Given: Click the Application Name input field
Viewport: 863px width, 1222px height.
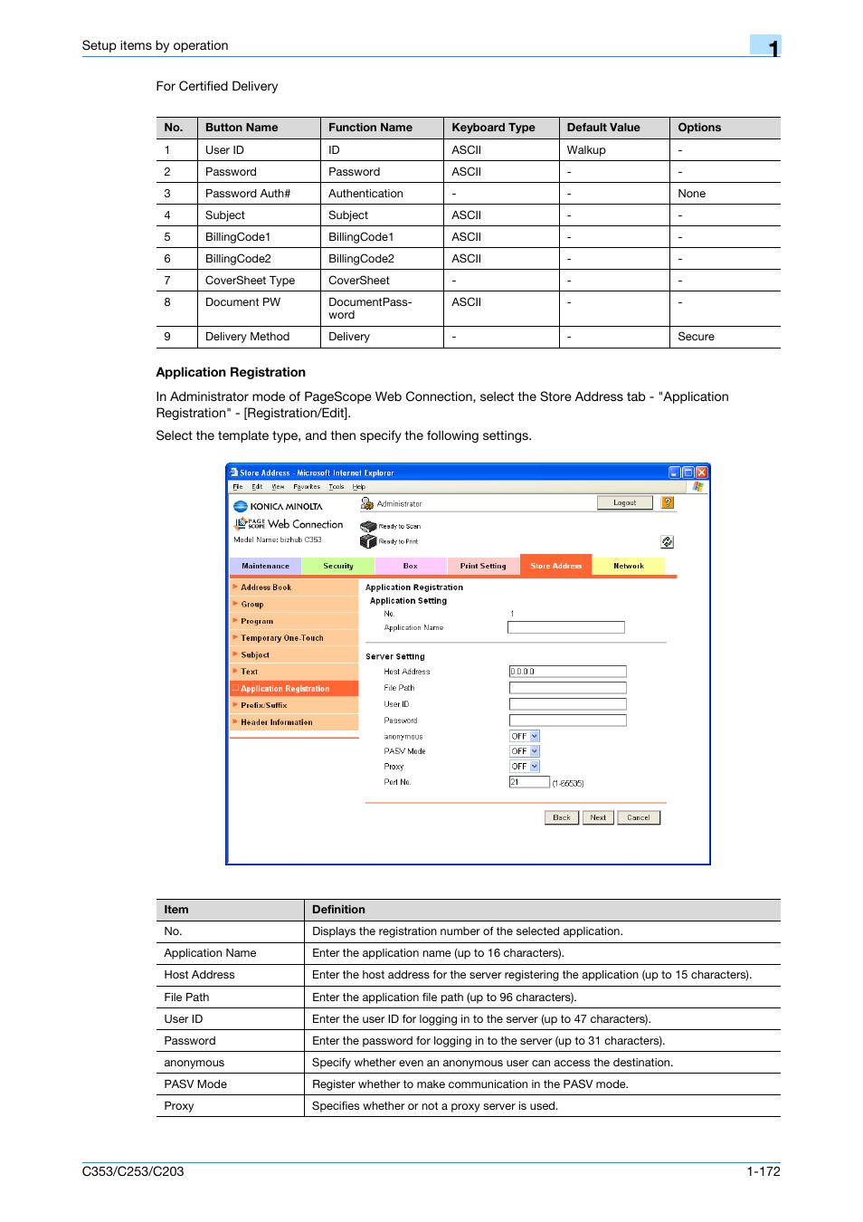Looking at the screenshot, I should pyautogui.click(x=566, y=627).
